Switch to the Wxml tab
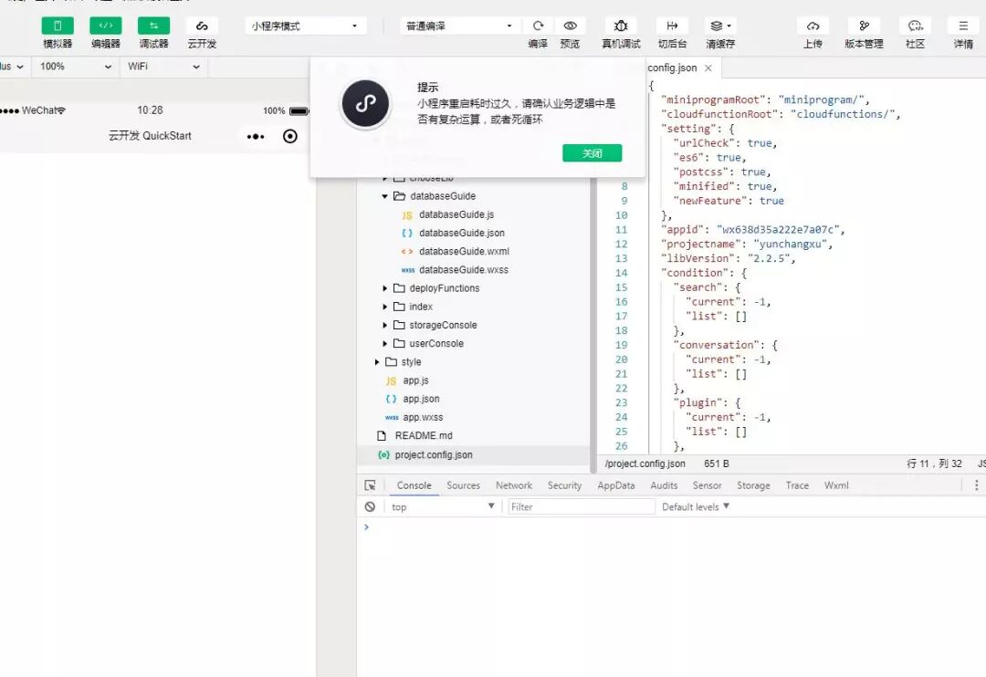 pos(835,485)
